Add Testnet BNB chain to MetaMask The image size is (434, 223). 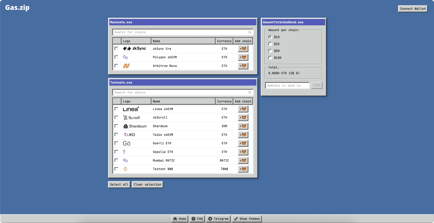(243, 169)
